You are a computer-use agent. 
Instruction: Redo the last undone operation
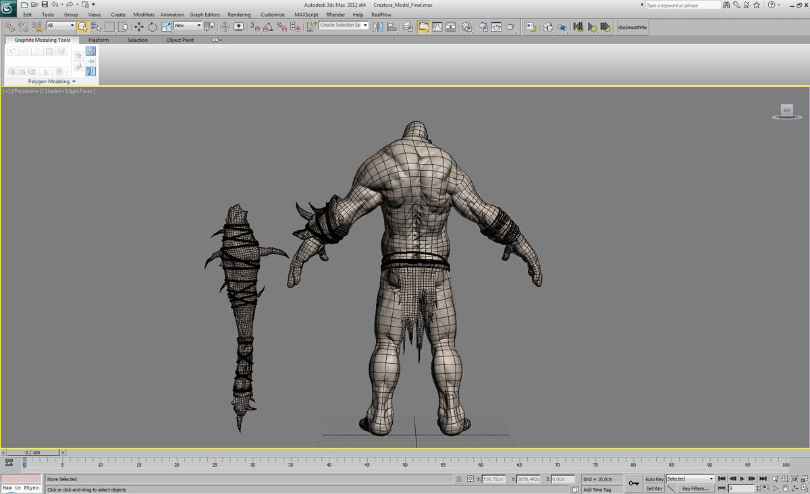tap(69, 5)
